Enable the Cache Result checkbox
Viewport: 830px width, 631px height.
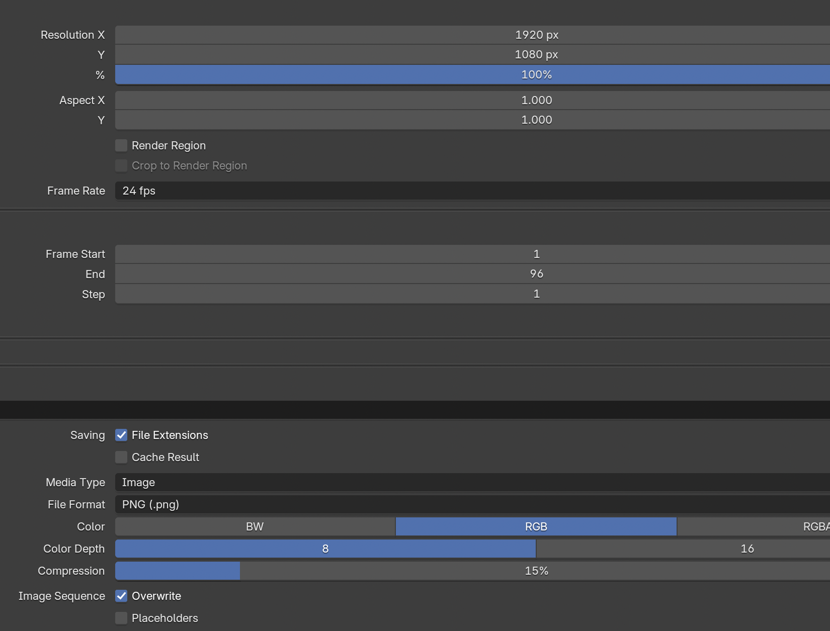click(x=121, y=457)
